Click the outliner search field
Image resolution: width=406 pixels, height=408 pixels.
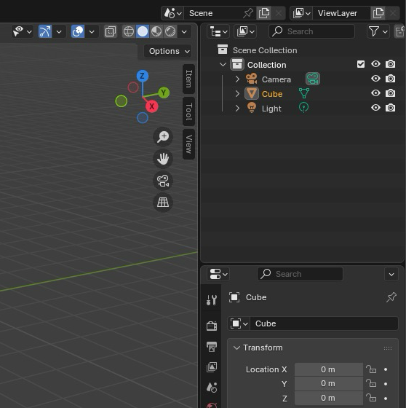coord(312,31)
